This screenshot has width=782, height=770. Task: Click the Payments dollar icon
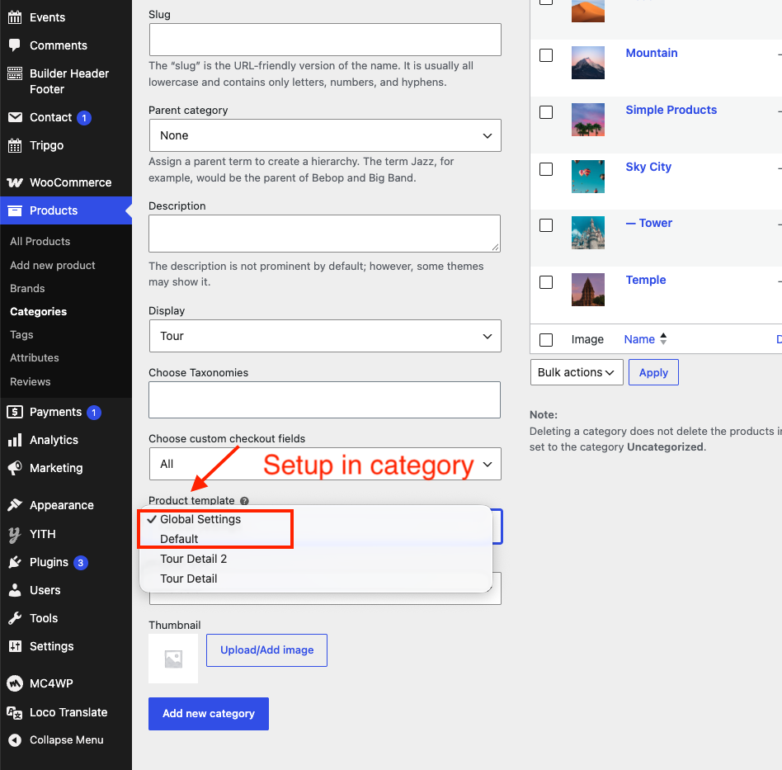(15, 412)
